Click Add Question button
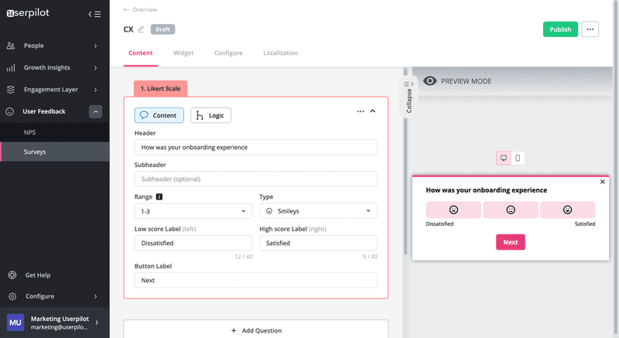Viewport: 619px width, 338px height. point(255,330)
